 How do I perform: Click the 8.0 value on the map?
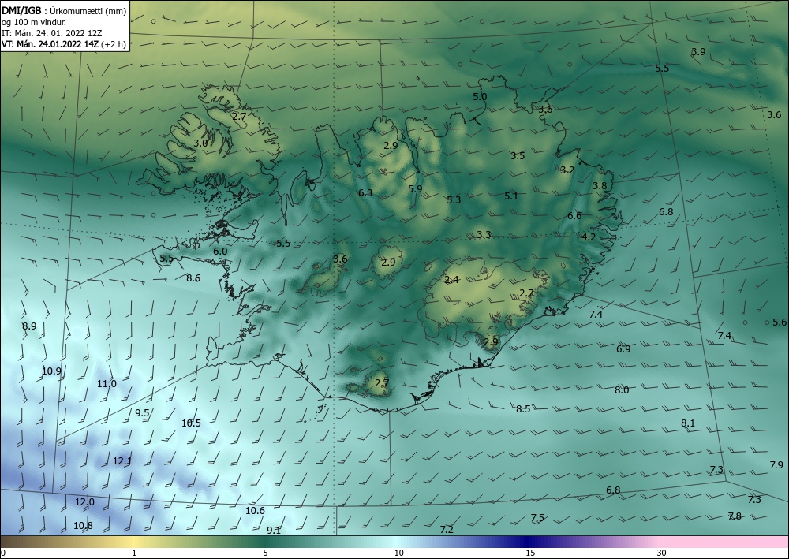click(622, 390)
